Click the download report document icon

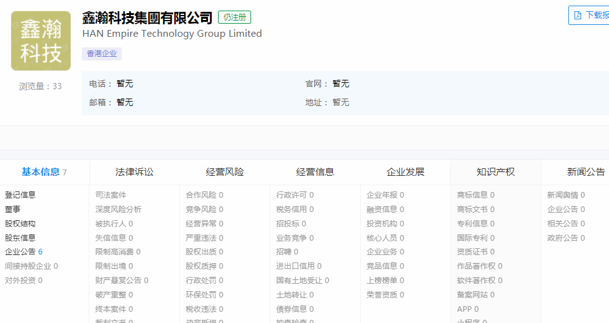click(578, 15)
